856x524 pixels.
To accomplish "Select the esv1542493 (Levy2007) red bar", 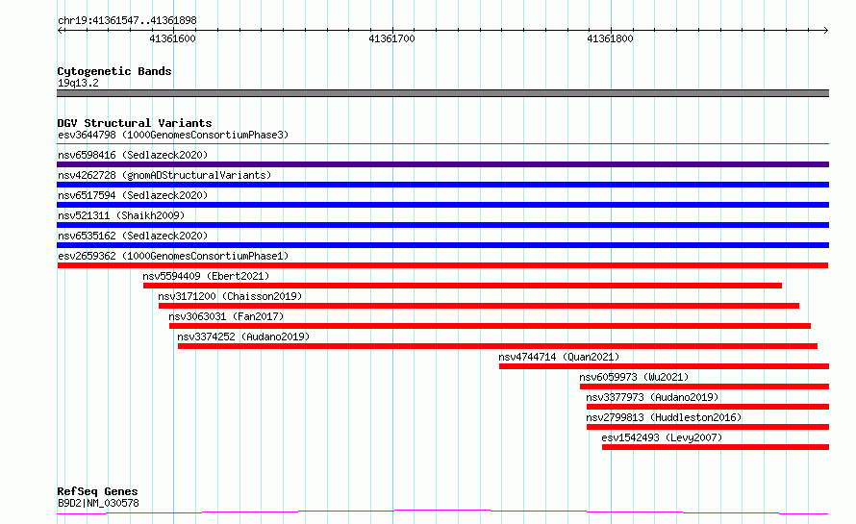I will click(x=716, y=447).
